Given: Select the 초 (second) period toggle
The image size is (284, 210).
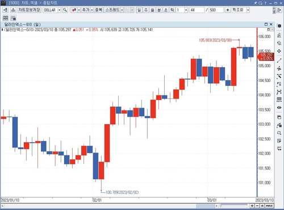Looking at the screenshot, I should 166,10.
